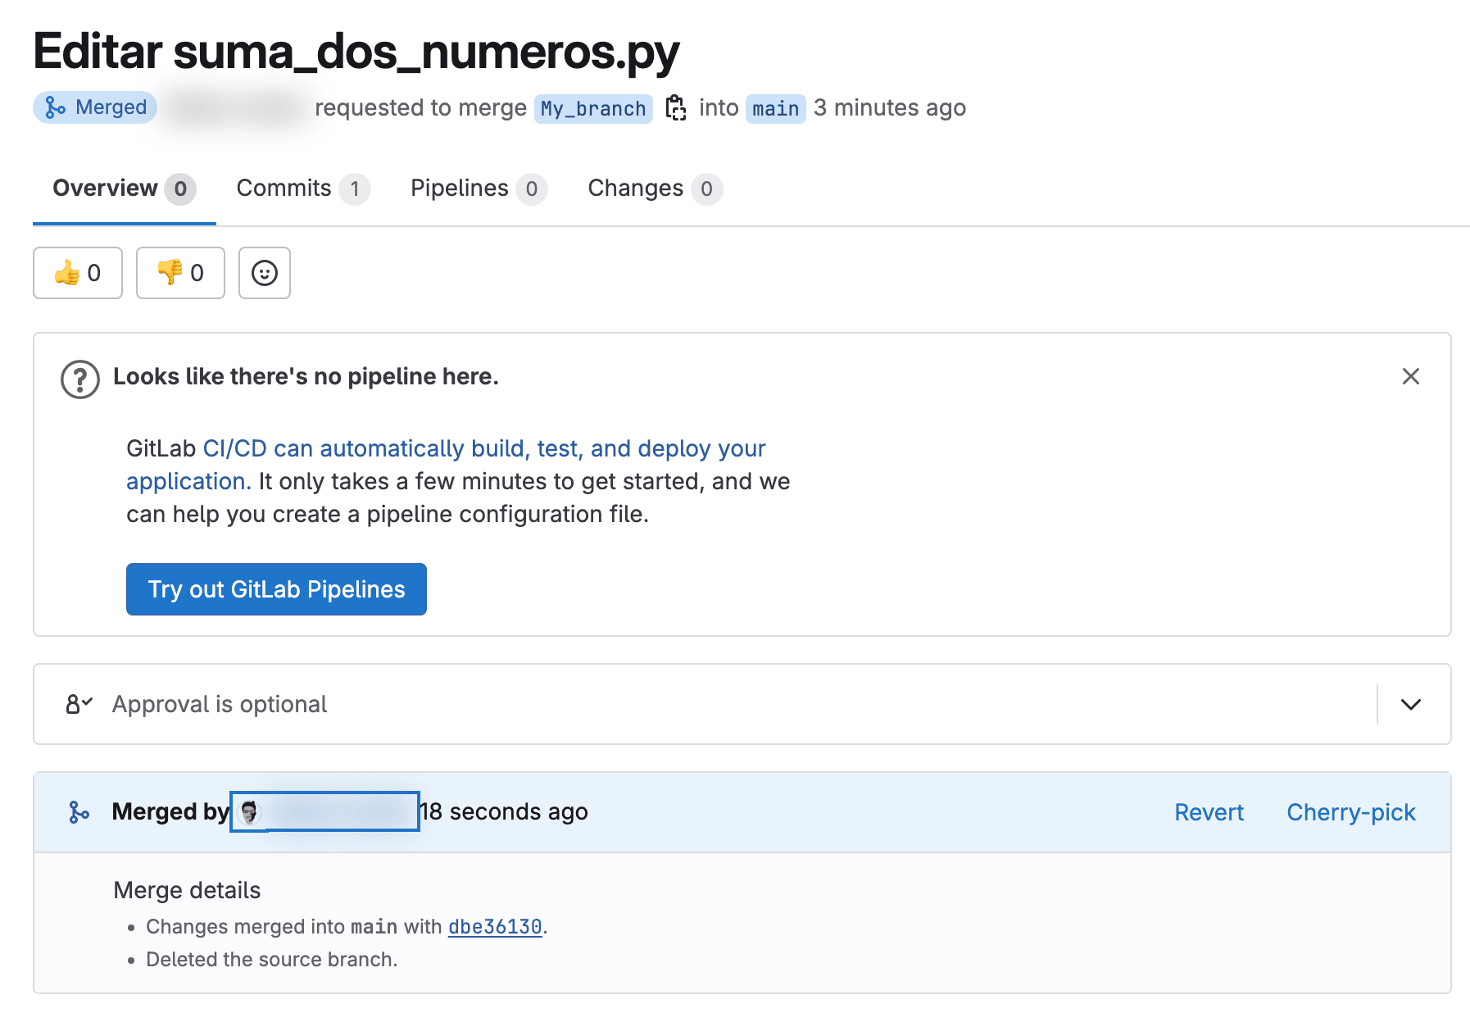The width and height of the screenshot is (1470, 1013).
Task: Open the CI/CD documentation link
Action: pyautogui.click(x=483, y=448)
